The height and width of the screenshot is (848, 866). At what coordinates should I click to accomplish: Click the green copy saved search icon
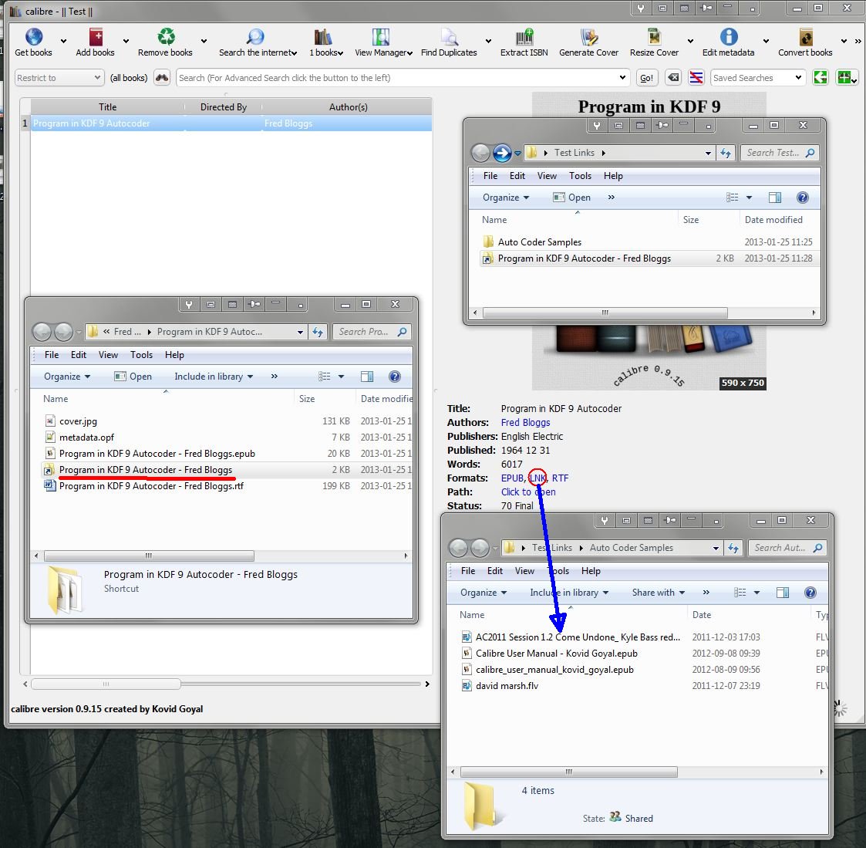coord(821,78)
